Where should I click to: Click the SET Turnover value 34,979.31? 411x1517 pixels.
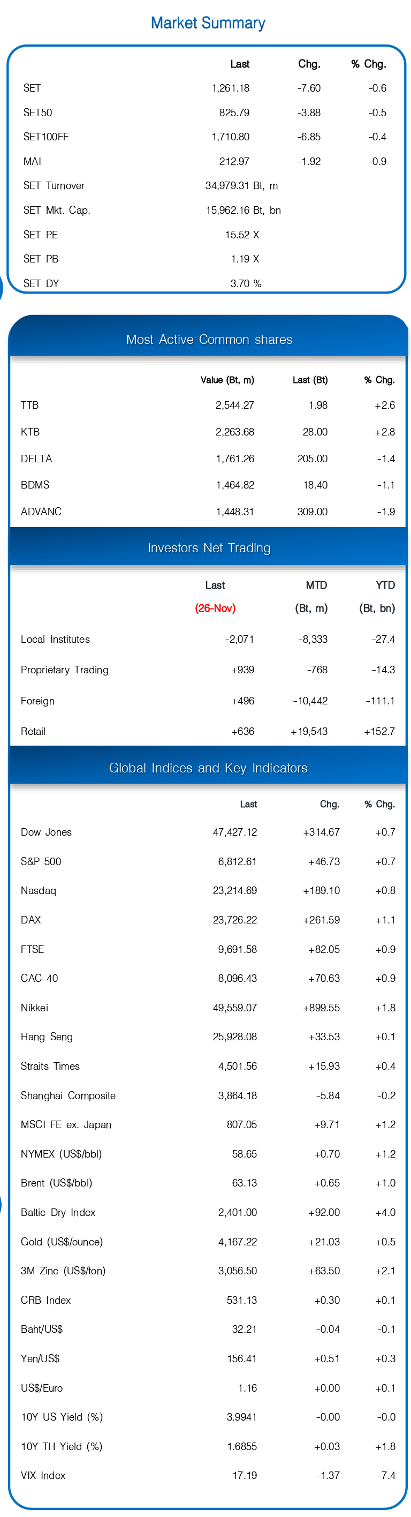[x=227, y=185]
